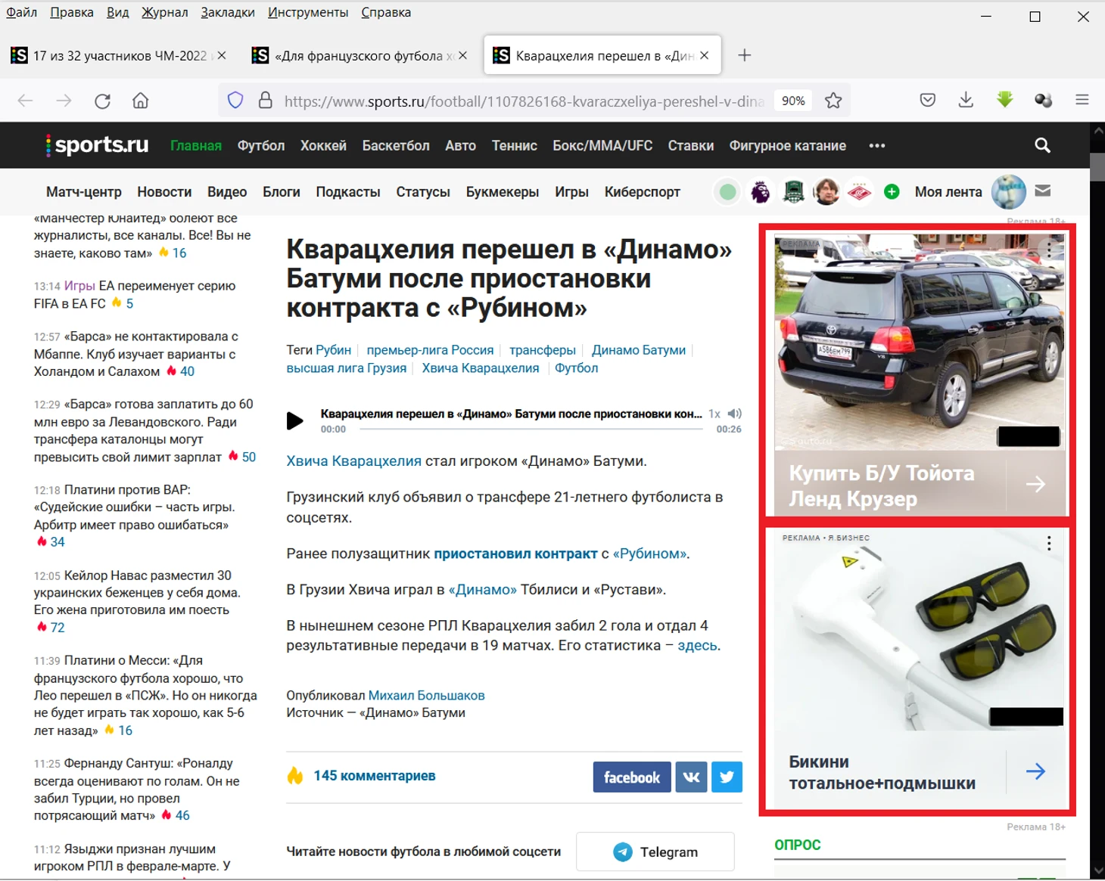
Task: Show site security padlock details
Action: pyautogui.click(x=265, y=101)
